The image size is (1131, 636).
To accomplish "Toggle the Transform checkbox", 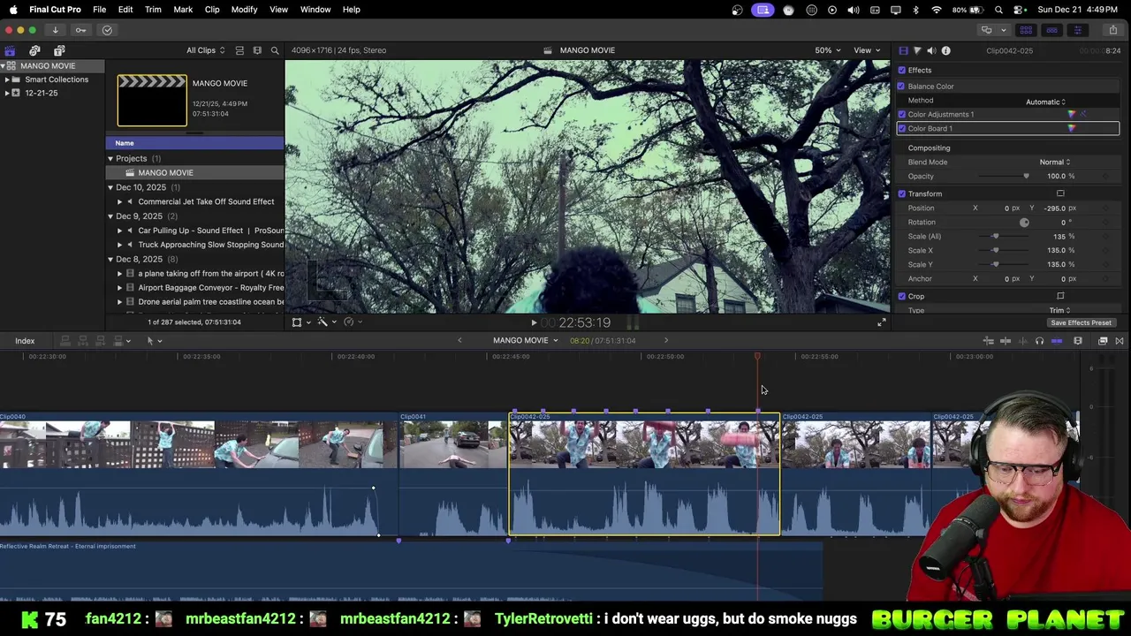I will pos(901,193).
